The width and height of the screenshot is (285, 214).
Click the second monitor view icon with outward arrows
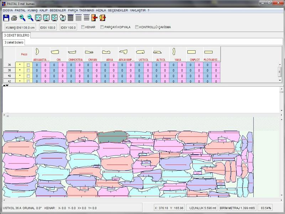[x=46, y=18]
